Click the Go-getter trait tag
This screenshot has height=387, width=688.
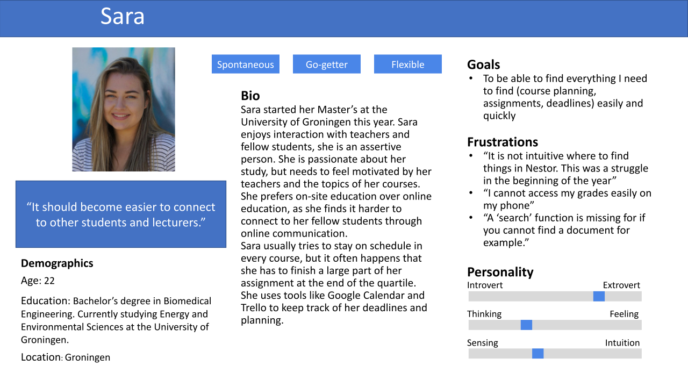326,64
